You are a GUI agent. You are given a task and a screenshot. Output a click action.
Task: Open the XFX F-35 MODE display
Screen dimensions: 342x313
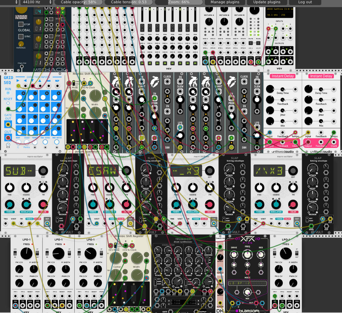click(x=247, y=283)
